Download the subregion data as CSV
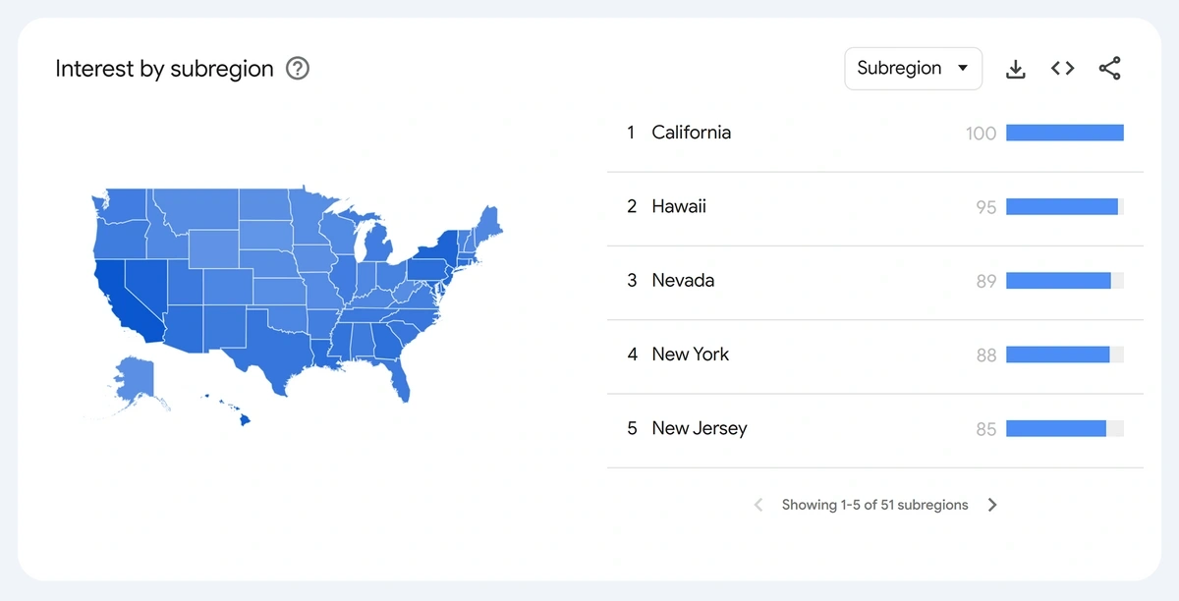The width and height of the screenshot is (1179, 601). coord(1016,69)
